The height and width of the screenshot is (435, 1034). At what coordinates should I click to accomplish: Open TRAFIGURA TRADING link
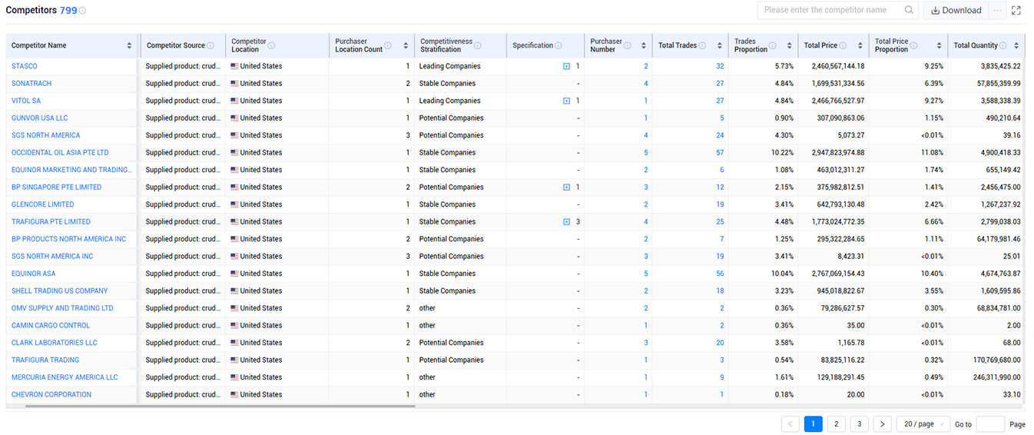45,360
